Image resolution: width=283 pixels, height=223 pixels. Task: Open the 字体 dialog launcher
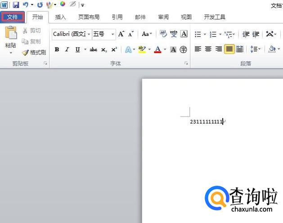186,63
